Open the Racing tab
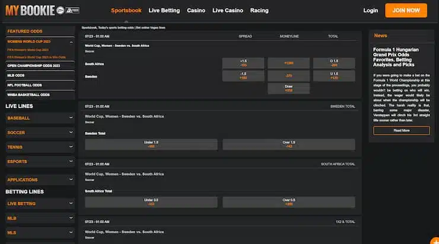Viewport: 439px width, 244px height. tap(259, 10)
